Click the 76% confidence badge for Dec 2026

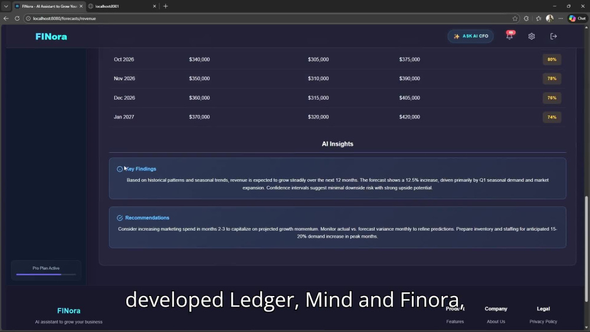[552, 98]
